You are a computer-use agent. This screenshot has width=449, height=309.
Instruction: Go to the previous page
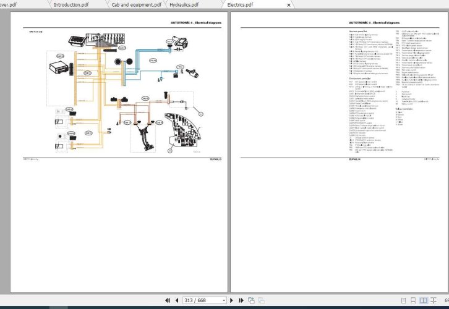click(177, 300)
